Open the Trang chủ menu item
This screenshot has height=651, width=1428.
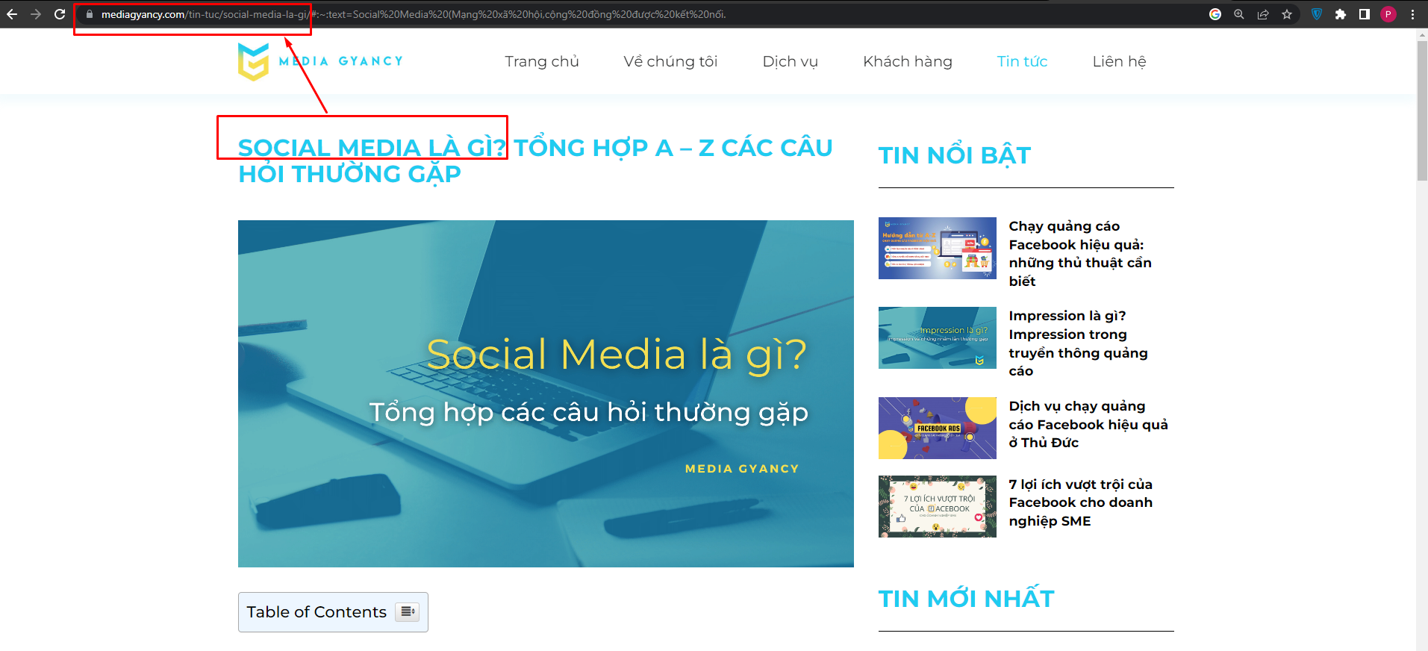542,61
